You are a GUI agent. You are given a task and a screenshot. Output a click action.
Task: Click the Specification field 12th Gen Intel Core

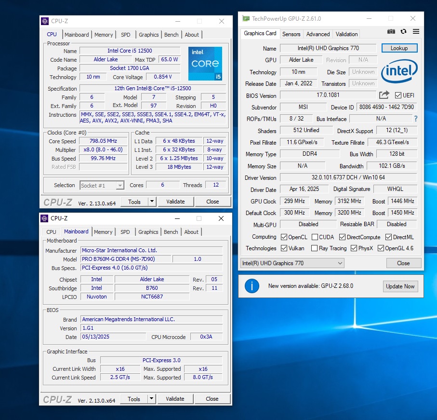coord(152,88)
